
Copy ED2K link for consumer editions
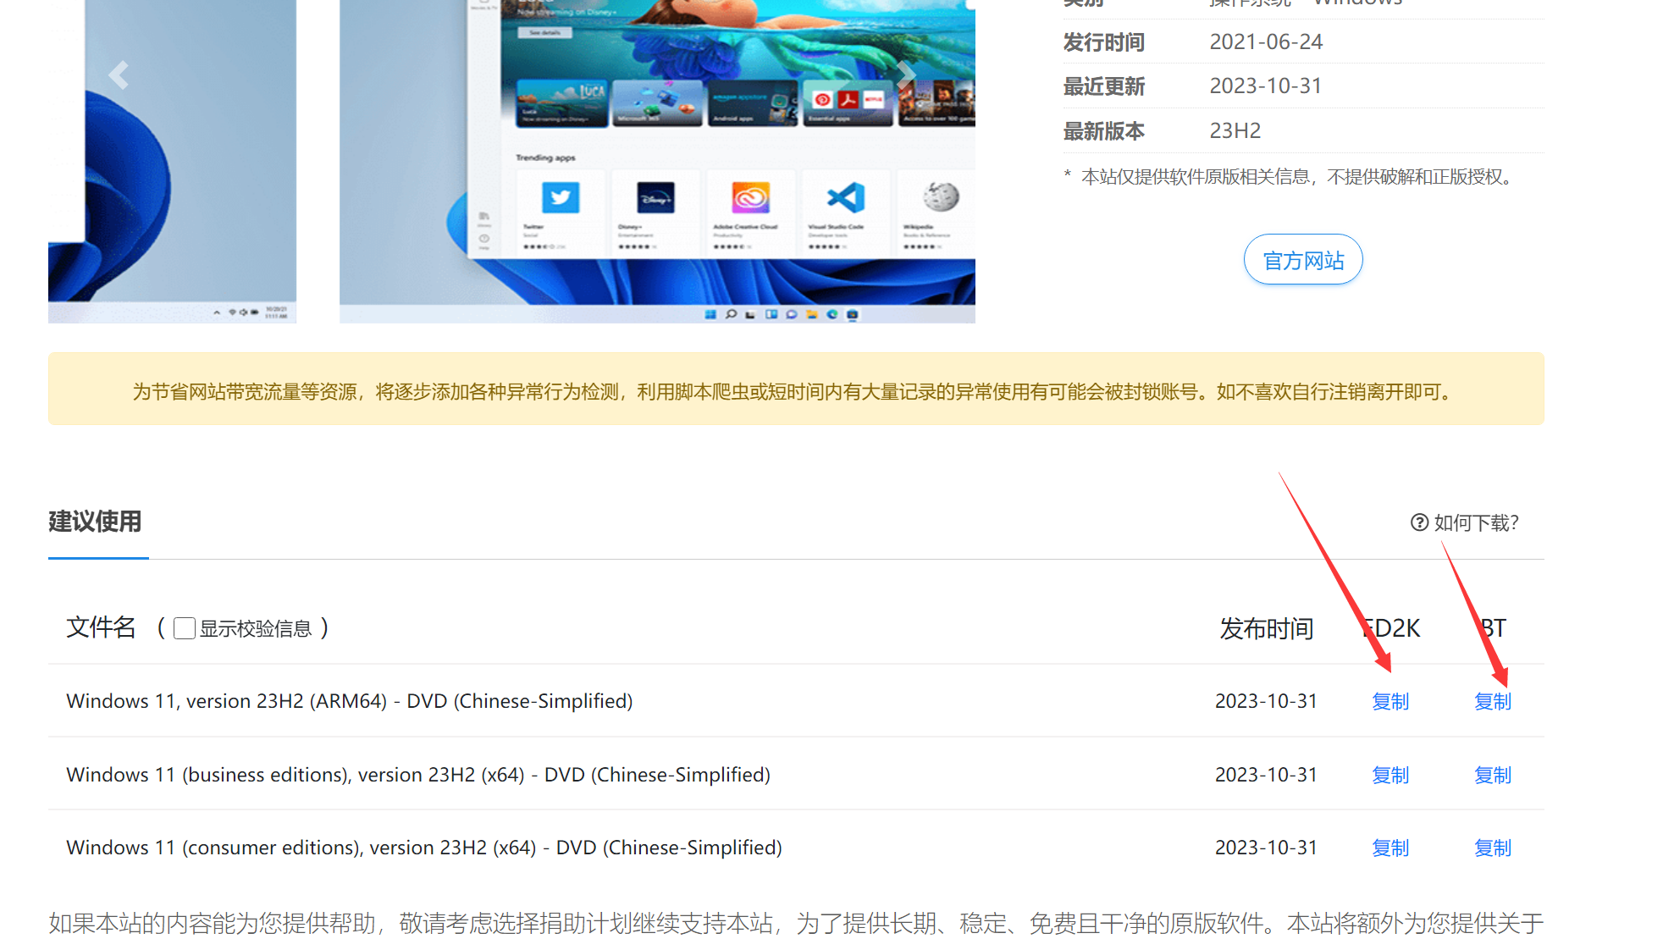(x=1390, y=848)
